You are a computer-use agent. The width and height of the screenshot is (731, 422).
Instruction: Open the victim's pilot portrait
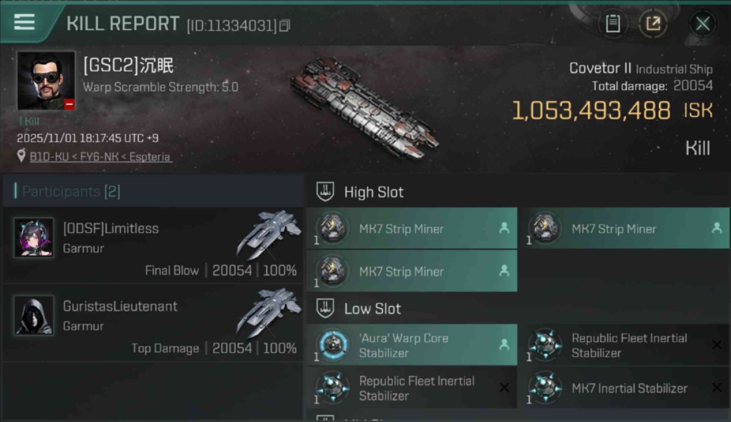pos(46,81)
